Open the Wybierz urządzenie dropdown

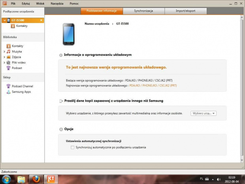204,113
